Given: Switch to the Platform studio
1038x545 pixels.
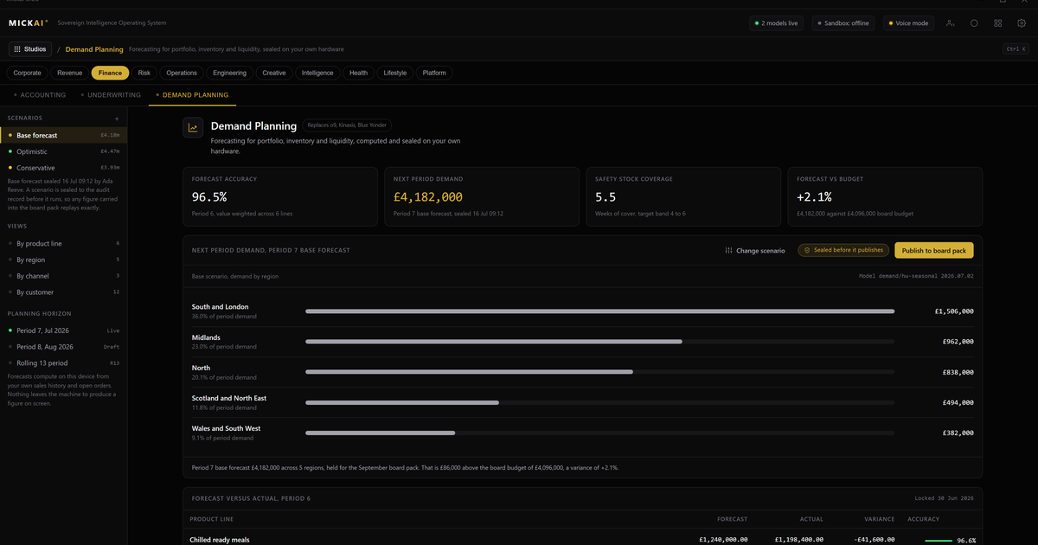Looking at the screenshot, I should 434,73.
